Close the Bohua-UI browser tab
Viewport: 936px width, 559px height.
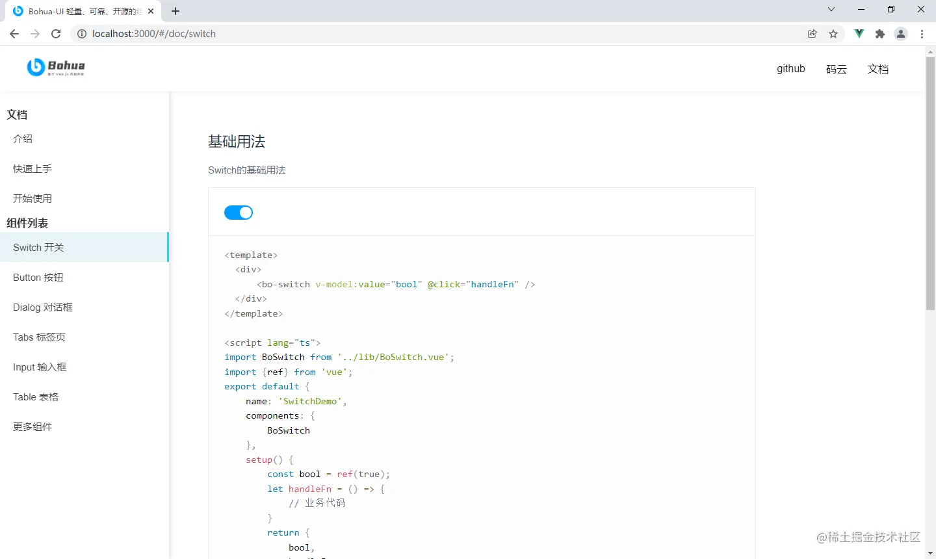pyautogui.click(x=151, y=11)
